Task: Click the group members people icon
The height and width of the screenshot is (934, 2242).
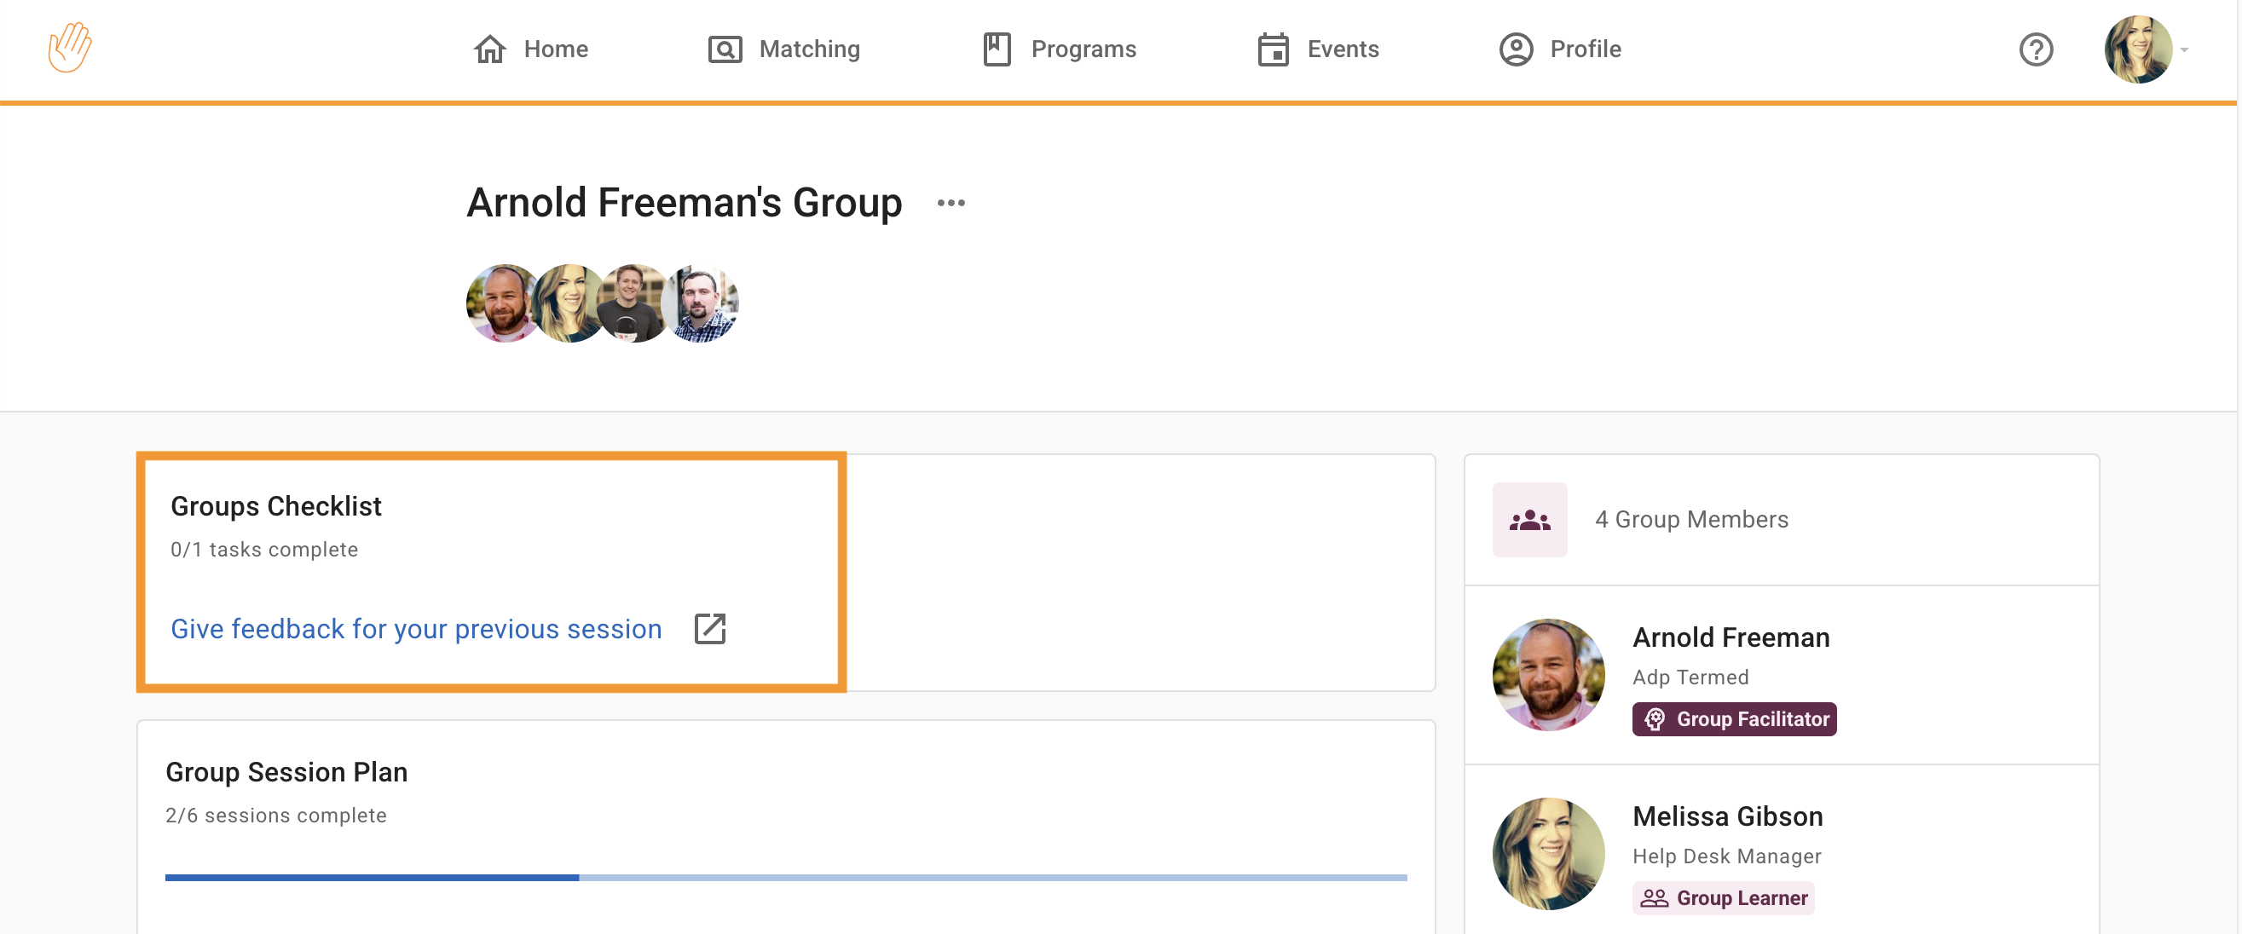Action: pyautogui.click(x=1529, y=520)
